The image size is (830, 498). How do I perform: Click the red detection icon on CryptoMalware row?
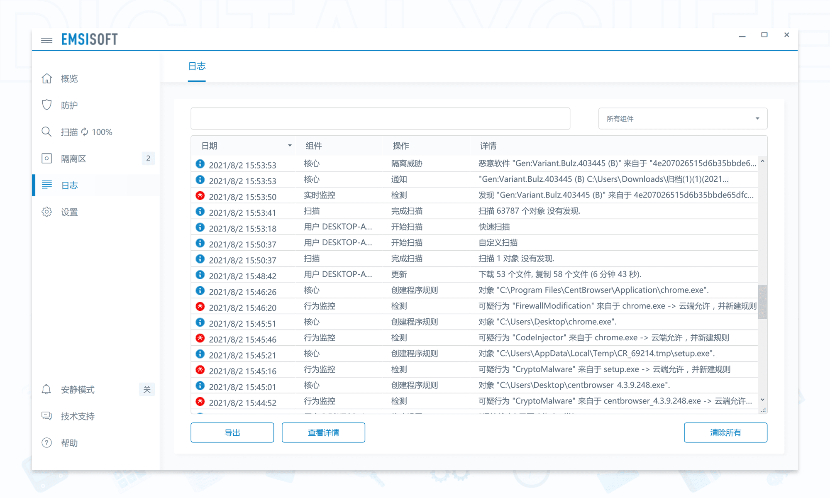tap(200, 369)
